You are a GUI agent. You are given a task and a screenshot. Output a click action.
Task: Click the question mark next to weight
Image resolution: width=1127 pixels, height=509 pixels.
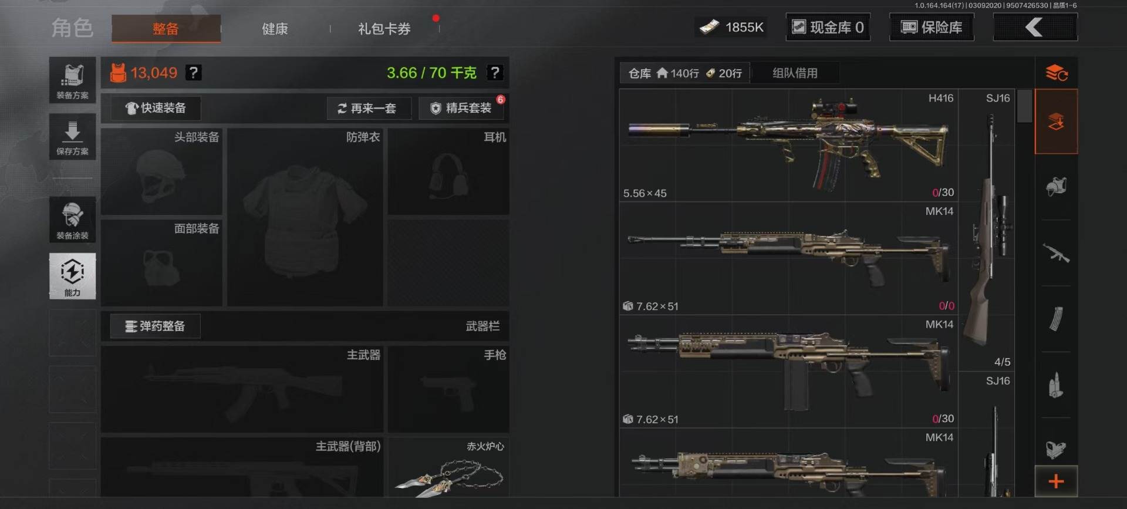tap(495, 73)
